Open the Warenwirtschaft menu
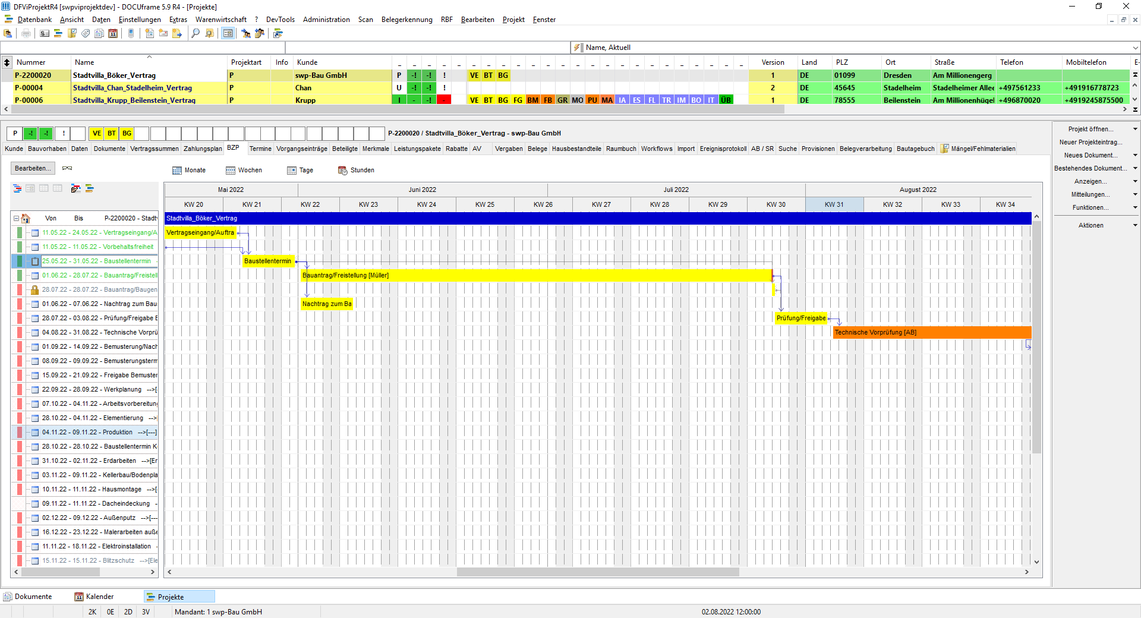 [x=221, y=20]
